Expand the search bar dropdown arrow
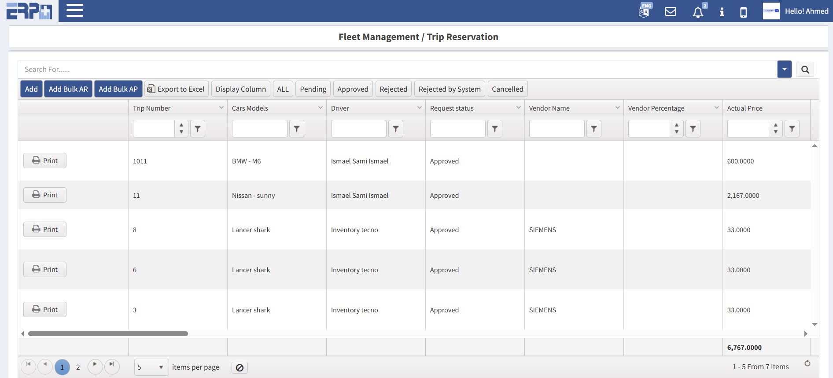Viewport: 833px width, 378px height. coord(784,69)
